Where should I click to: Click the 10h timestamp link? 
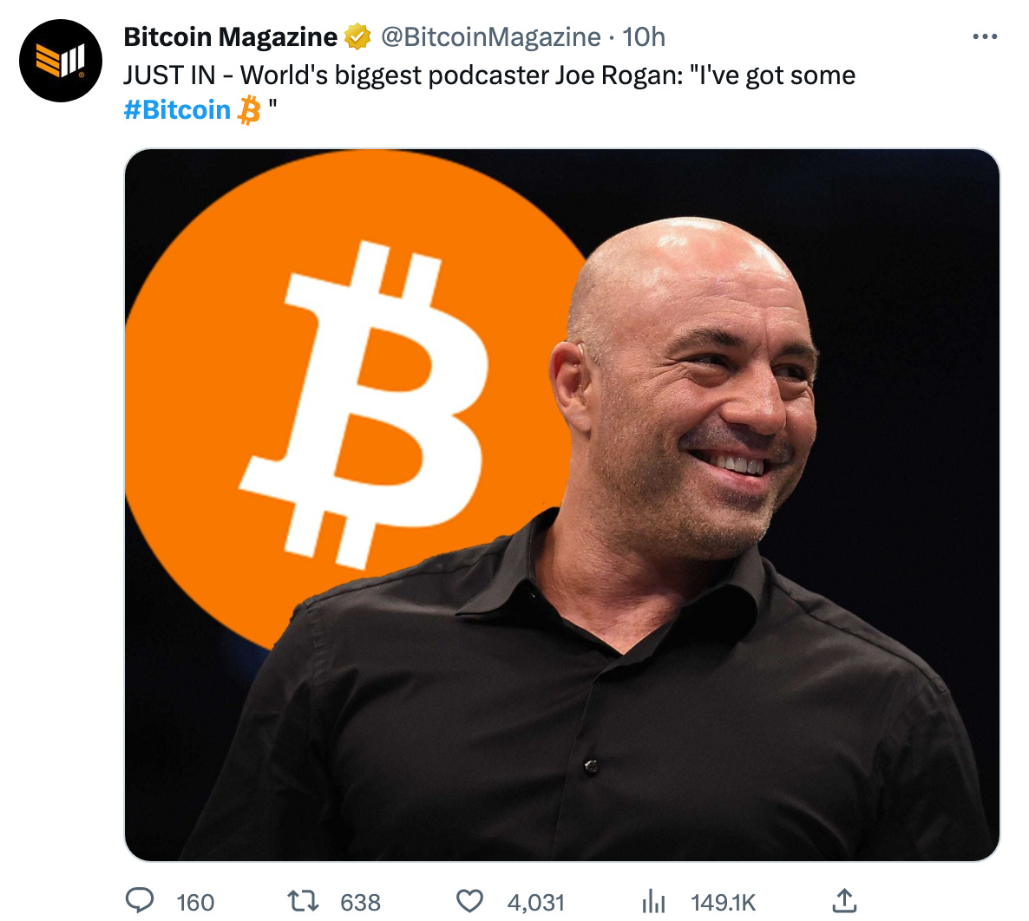(644, 36)
